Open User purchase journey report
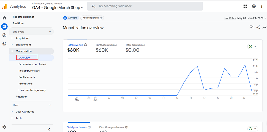 pyautogui.click(x=32, y=90)
